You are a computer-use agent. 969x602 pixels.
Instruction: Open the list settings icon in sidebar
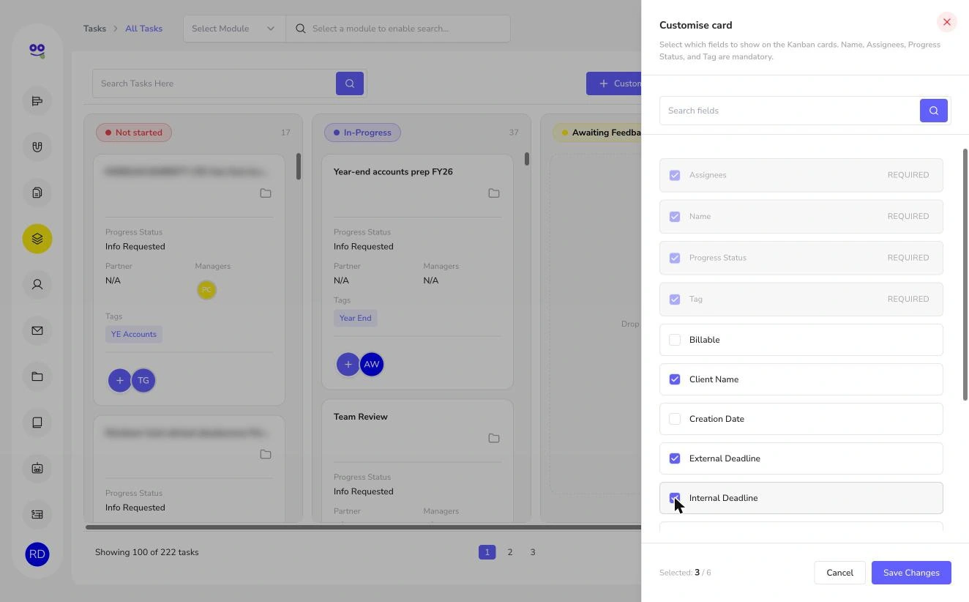point(37,514)
